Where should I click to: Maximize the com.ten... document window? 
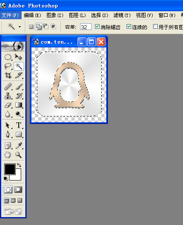point(91,42)
